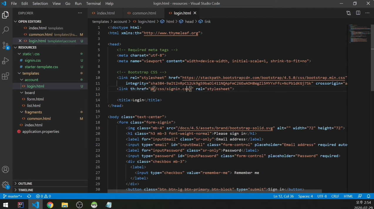Open the View menu
This screenshot has width=374, height=209.
56,4
